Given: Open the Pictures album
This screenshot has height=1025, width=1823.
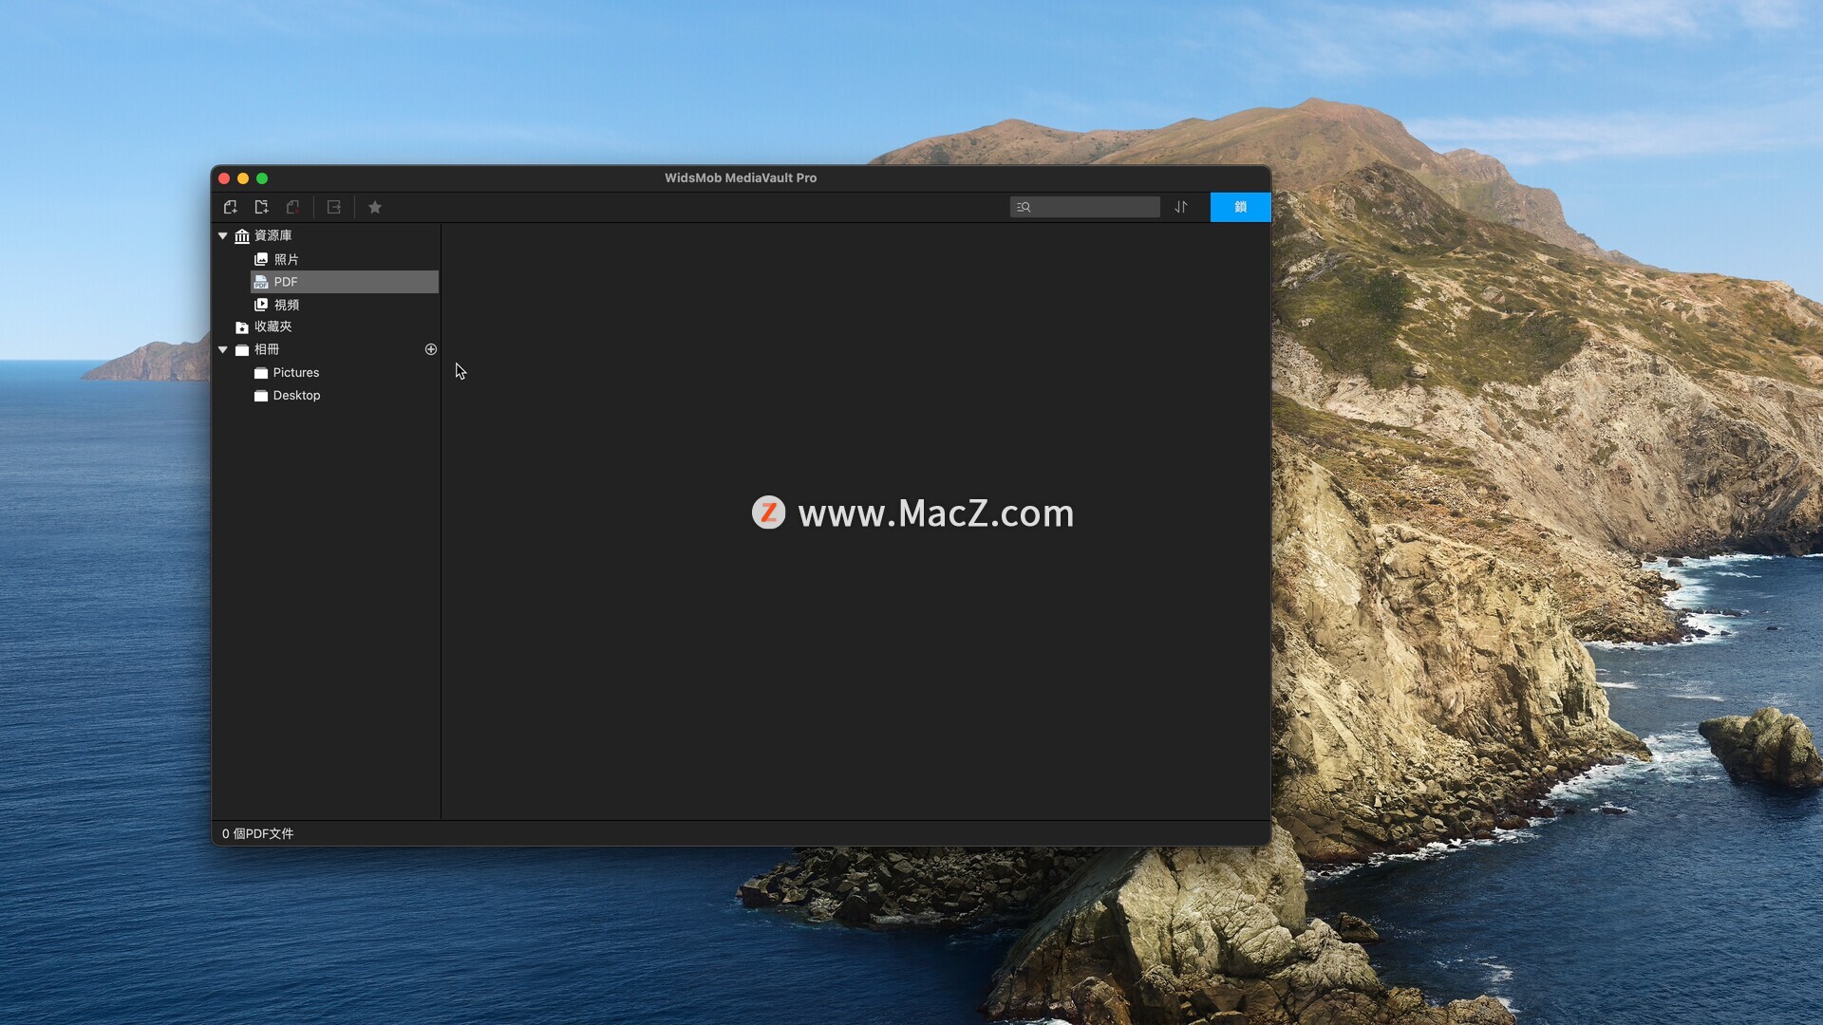Looking at the screenshot, I should tap(287, 373).
